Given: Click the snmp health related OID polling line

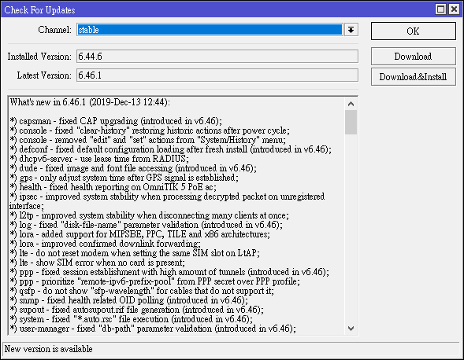Looking at the screenshot, I should pos(129,300).
